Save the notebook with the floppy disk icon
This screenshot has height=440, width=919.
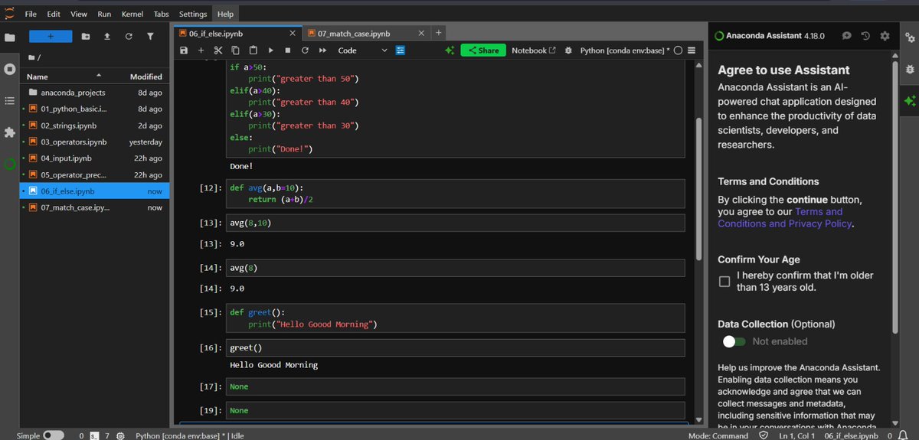coord(184,51)
